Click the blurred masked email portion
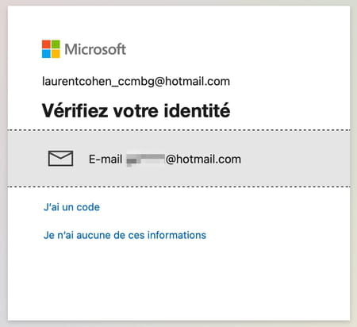Image resolution: width=357 pixels, height=327 pixels. pos(146,160)
